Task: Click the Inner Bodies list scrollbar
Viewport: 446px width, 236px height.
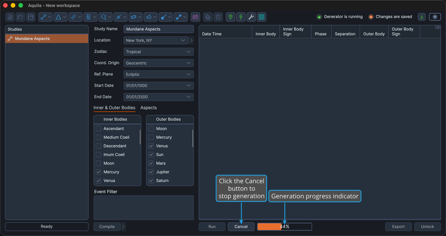Action: point(140,137)
